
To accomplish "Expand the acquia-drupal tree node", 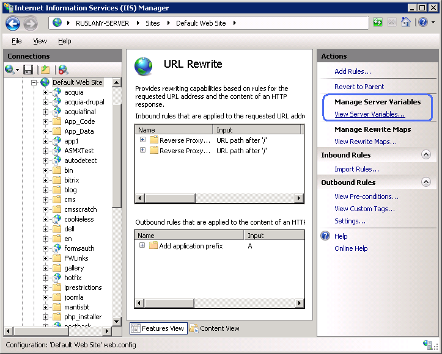I will [45, 102].
